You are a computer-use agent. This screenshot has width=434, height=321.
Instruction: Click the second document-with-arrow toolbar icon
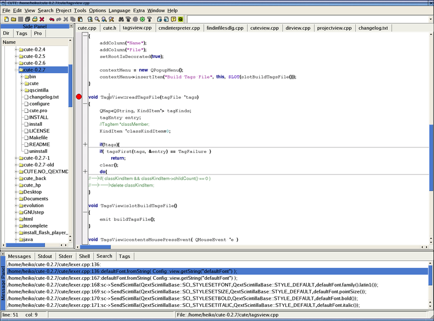coord(167,20)
